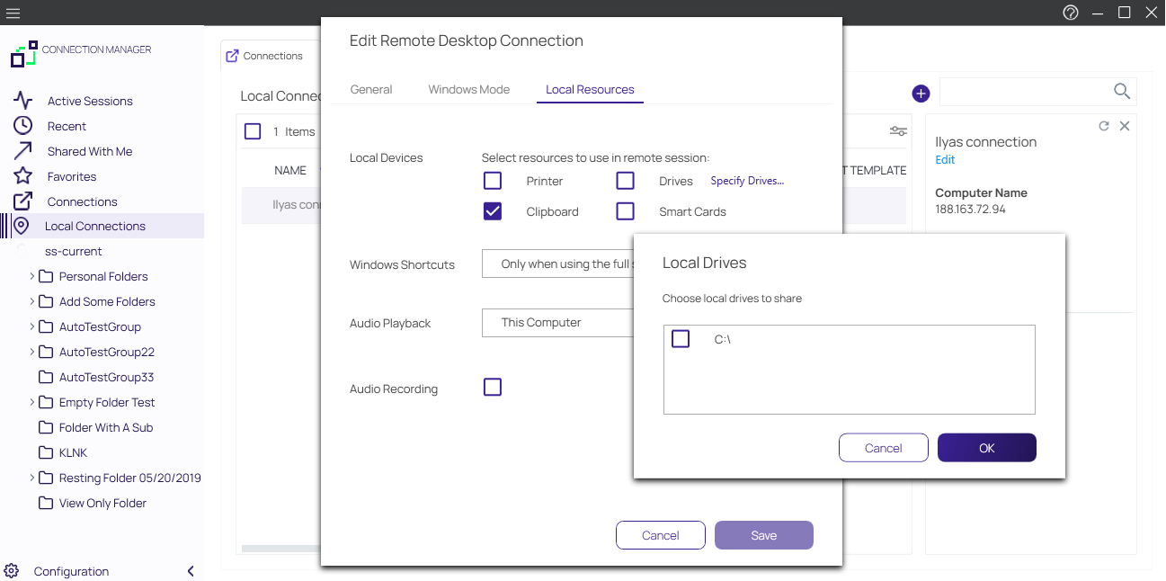Click the purple add connection plus icon
This screenshot has height=581, width=1166.
coord(921,94)
